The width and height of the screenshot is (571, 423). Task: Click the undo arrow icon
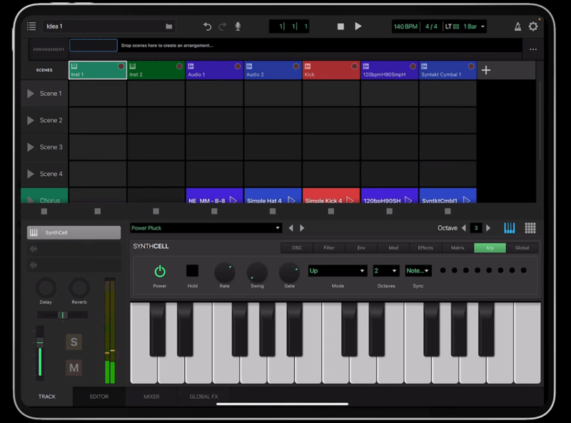point(207,26)
